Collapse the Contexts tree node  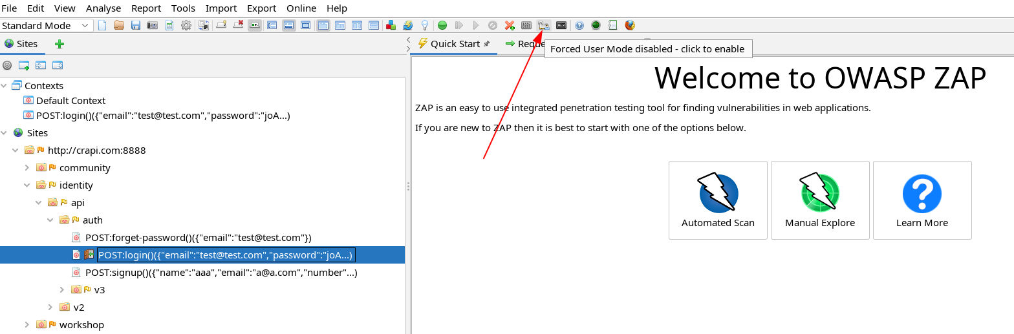(4, 86)
